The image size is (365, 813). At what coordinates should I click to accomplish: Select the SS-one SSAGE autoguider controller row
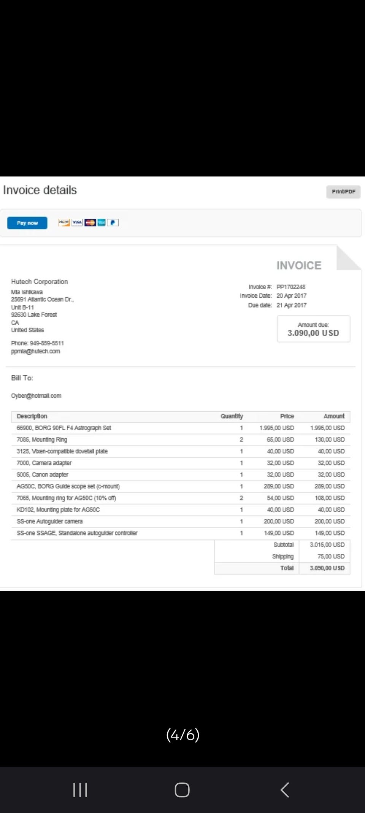click(181, 533)
